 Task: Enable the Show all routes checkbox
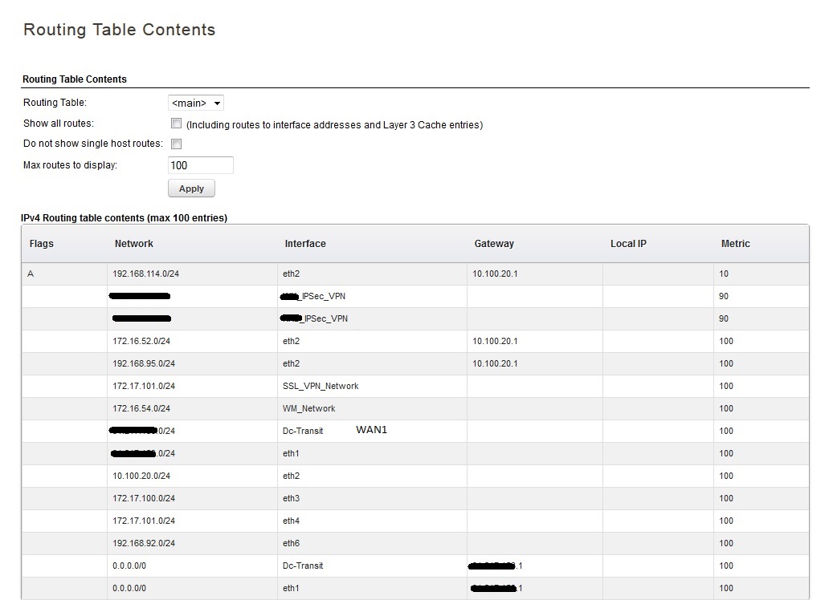(x=177, y=124)
